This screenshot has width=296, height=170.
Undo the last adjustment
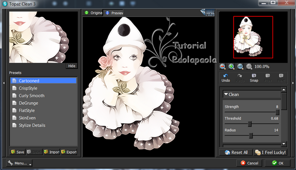click(226, 78)
